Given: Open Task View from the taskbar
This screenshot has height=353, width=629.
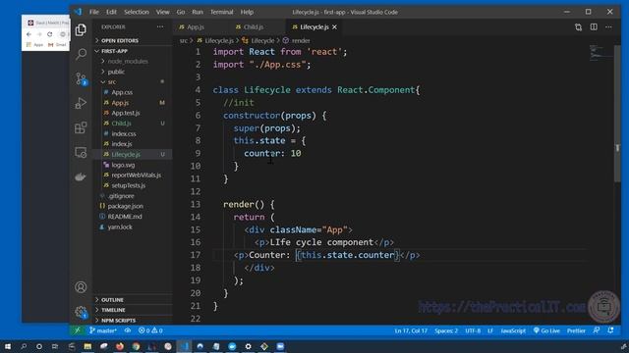Looking at the screenshot, I should (x=55, y=346).
